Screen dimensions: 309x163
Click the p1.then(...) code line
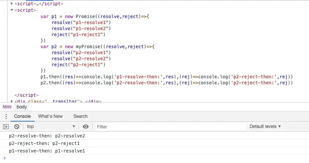pos(167,77)
